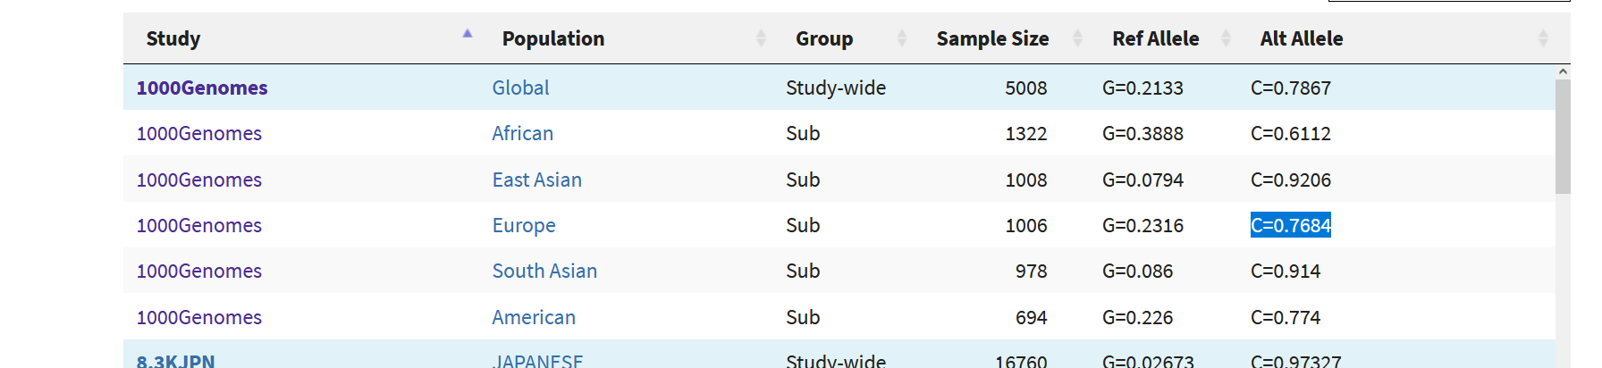Open 1000Genomes link in American row
The image size is (1602, 368).
click(x=198, y=317)
